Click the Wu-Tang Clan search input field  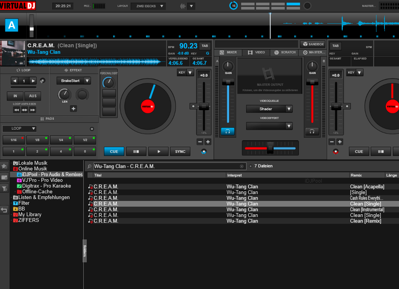coord(170,166)
